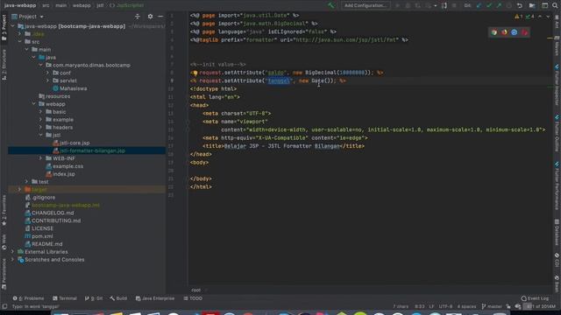Expand the target folder
Viewport: 561px width, 315px height.
[20, 190]
